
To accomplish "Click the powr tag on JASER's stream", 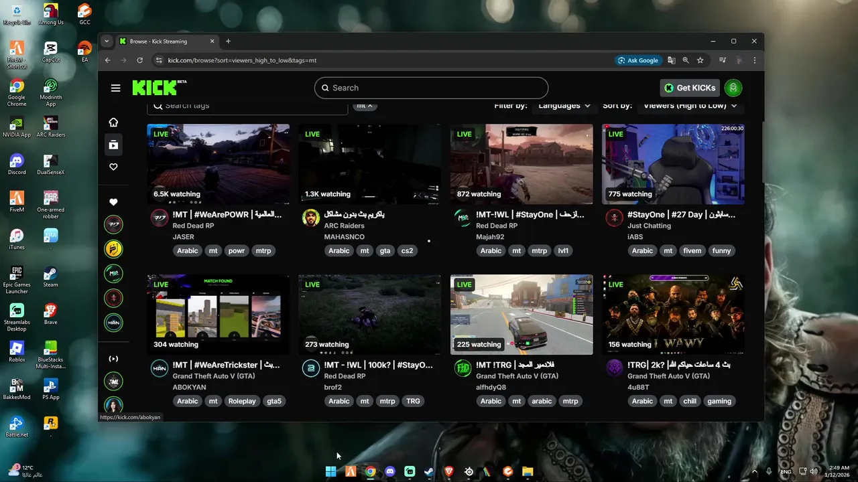I will 236,250.
